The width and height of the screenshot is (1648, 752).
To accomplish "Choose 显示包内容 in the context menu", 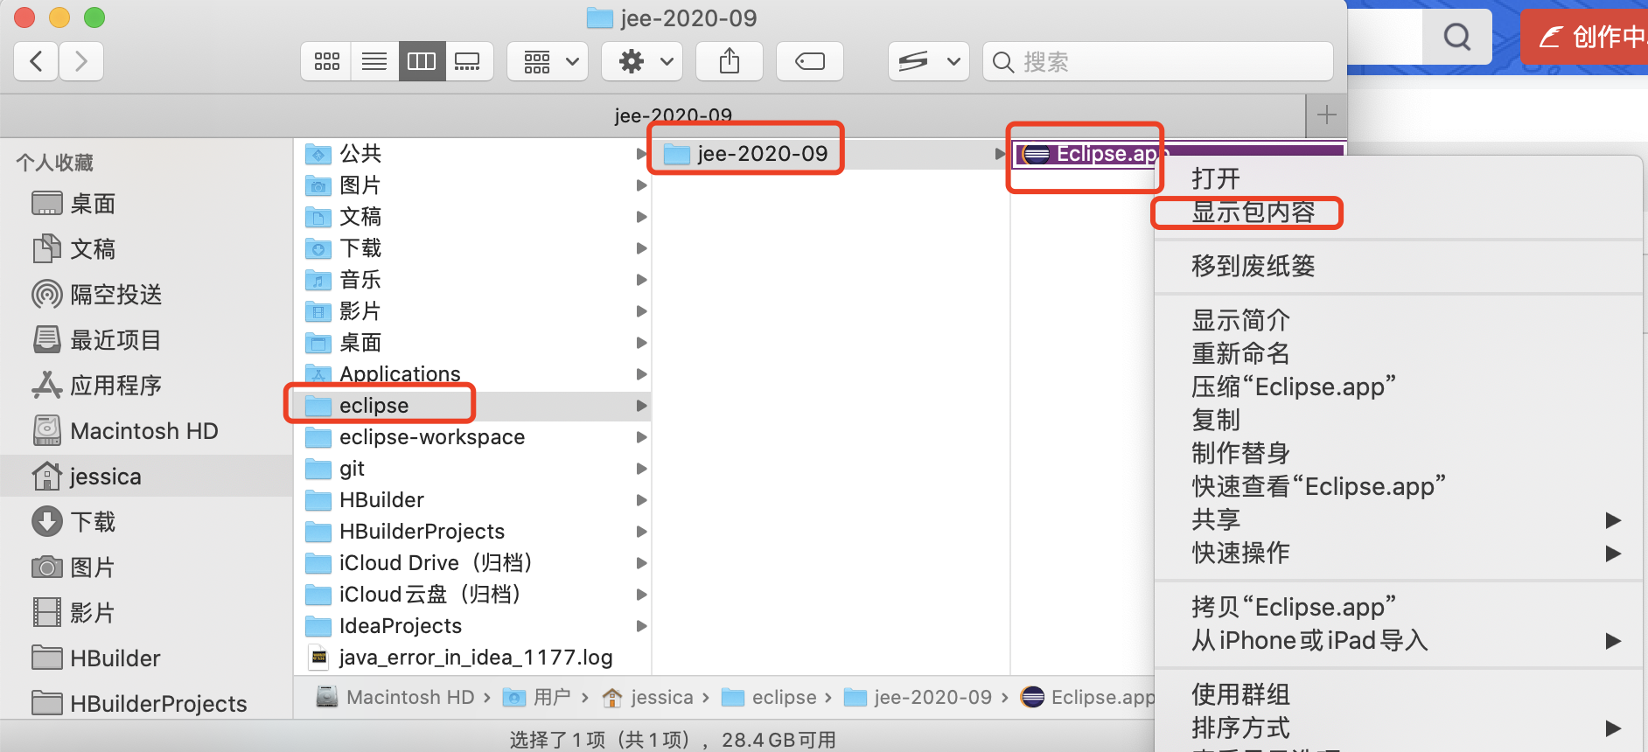I will tap(1398, 212).
